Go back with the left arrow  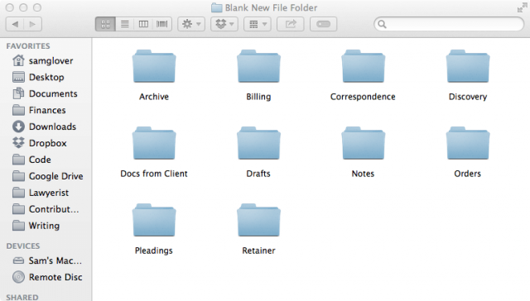pyautogui.click(x=15, y=24)
